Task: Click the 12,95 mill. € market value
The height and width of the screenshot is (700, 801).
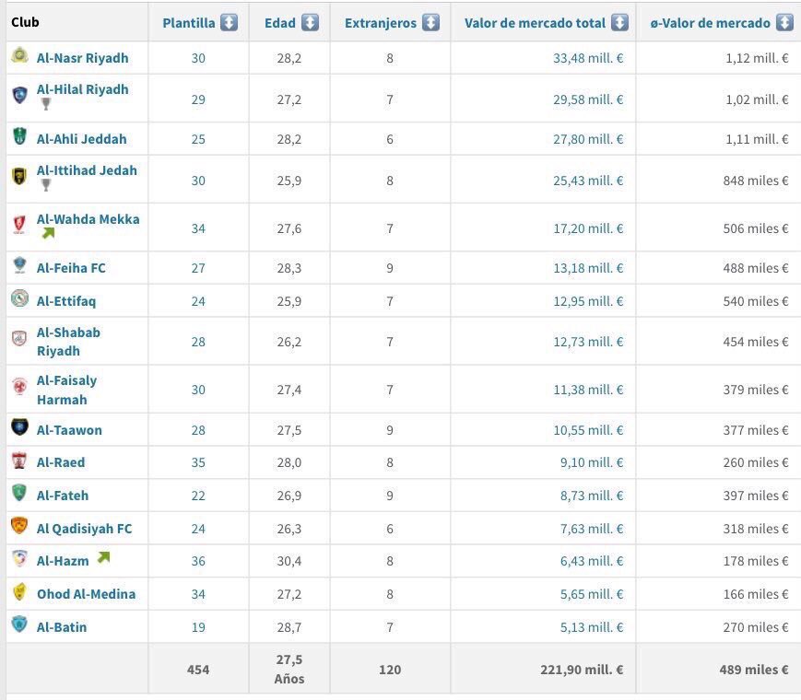Action: tap(588, 301)
